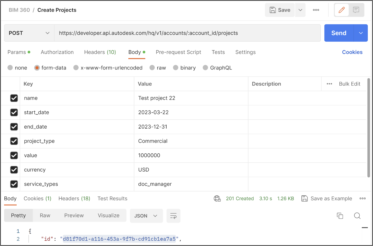The width and height of the screenshot is (373, 246).
Task: Select the raw body type radio button
Action: pos(152,68)
